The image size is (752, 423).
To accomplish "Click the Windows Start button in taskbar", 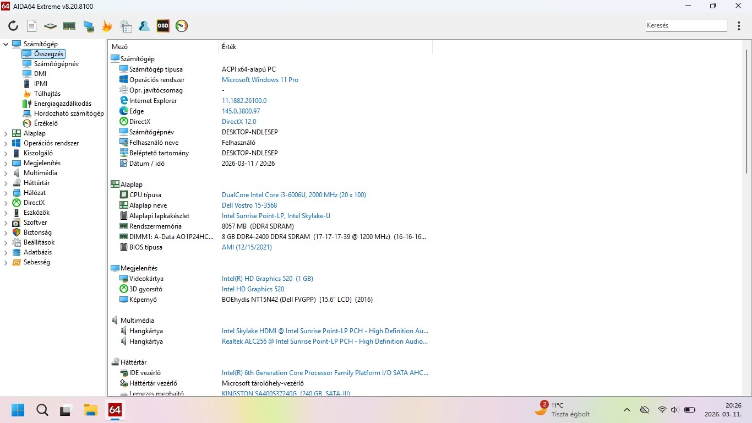I will [x=18, y=410].
